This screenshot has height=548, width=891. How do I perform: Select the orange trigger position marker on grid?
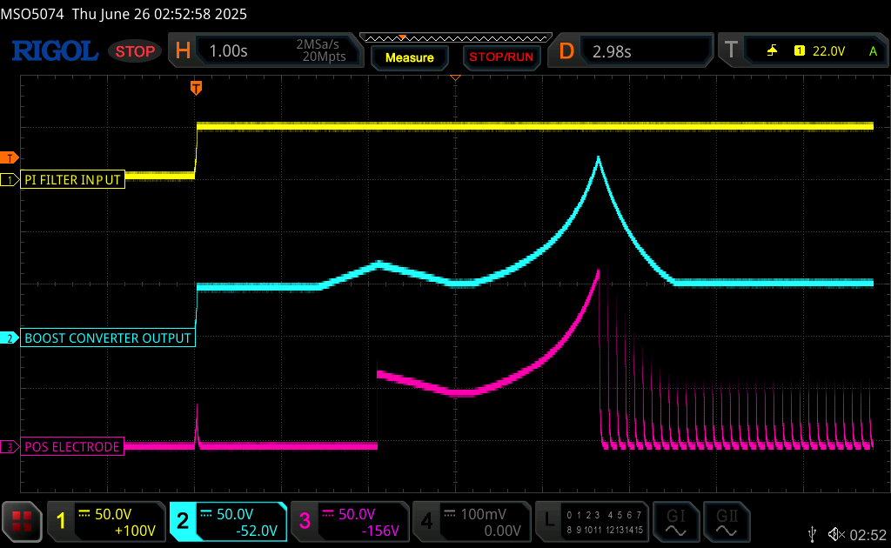(x=196, y=88)
